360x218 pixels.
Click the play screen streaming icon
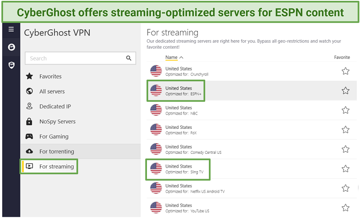[29, 166]
